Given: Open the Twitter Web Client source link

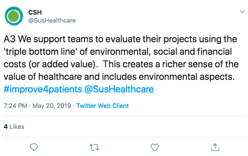Looking at the screenshot, I should (x=102, y=106).
